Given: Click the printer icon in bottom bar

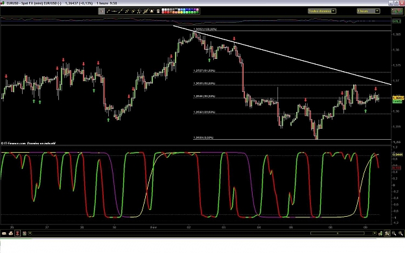Looking at the screenshot, I should point(11,234).
